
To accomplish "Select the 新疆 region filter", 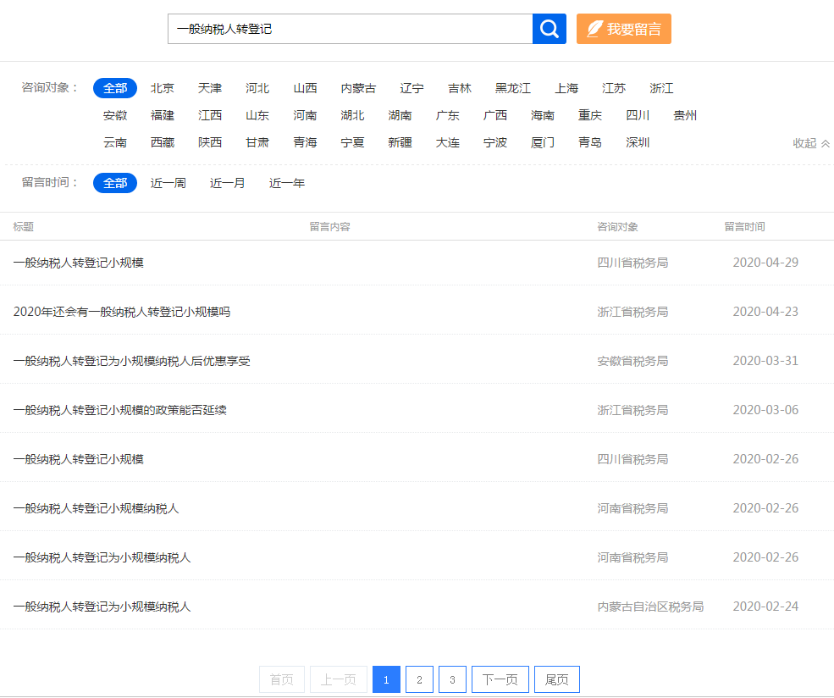I will pyautogui.click(x=400, y=142).
